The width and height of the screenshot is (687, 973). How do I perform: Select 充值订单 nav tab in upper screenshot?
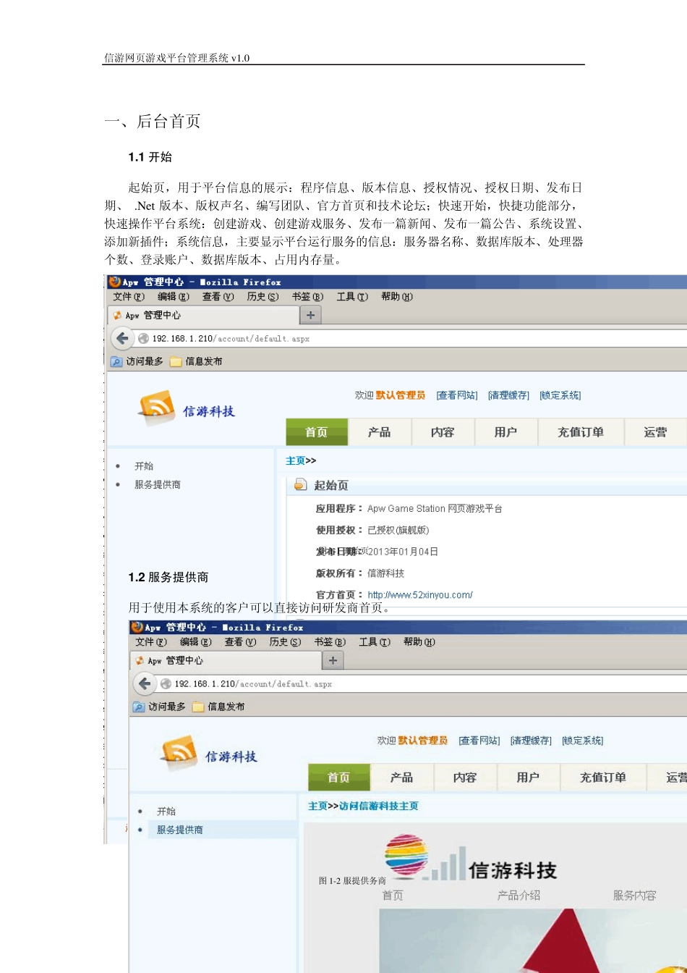point(581,432)
